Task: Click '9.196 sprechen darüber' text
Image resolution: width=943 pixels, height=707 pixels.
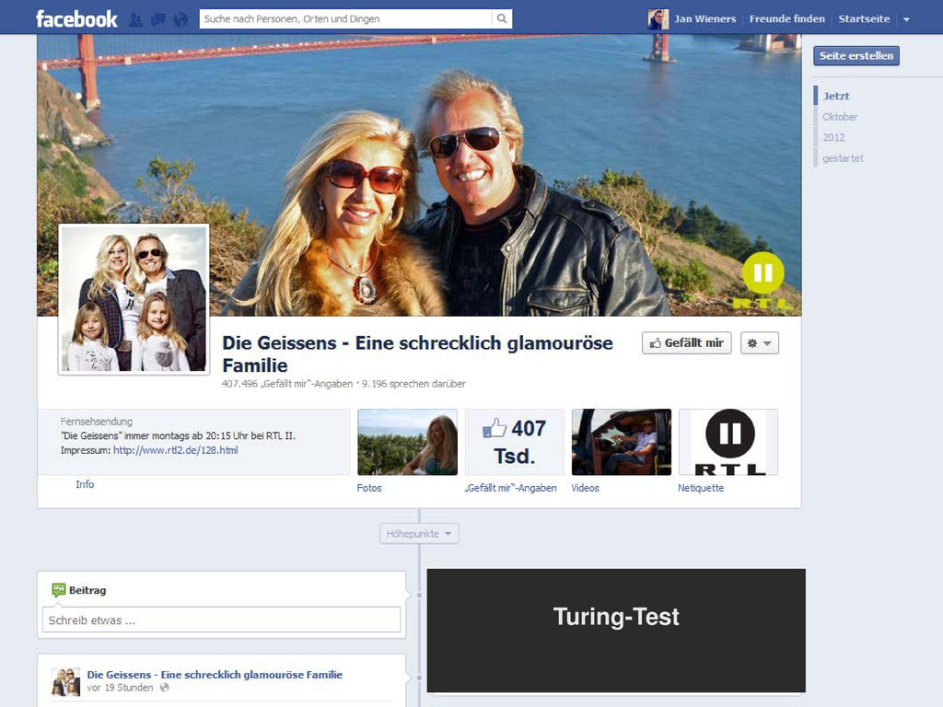Action: [x=413, y=384]
